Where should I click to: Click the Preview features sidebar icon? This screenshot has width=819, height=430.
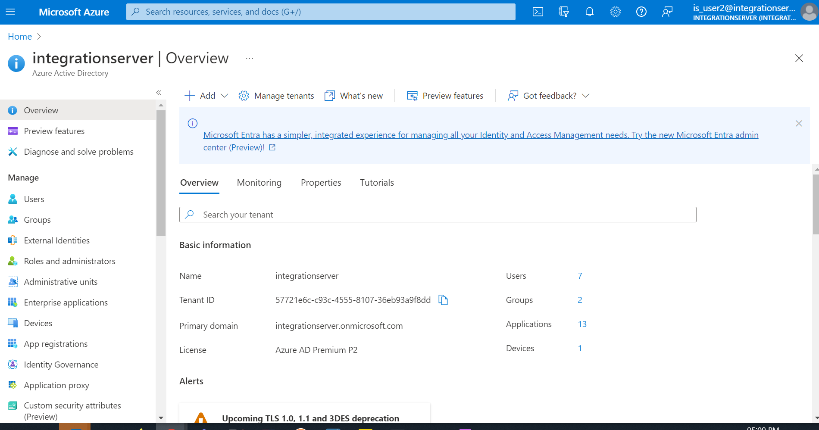click(x=13, y=131)
